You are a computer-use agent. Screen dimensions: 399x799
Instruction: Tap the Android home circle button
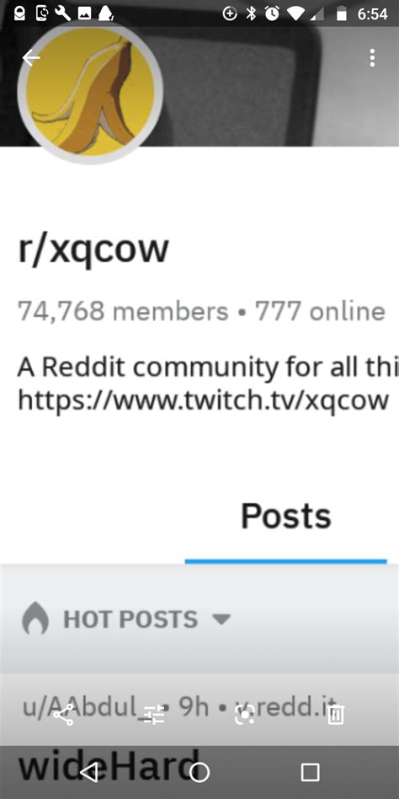click(199, 772)
